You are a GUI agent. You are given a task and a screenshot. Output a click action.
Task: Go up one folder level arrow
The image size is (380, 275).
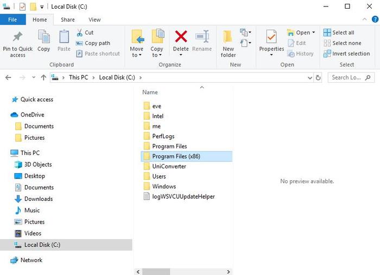[x=43, y=77]
